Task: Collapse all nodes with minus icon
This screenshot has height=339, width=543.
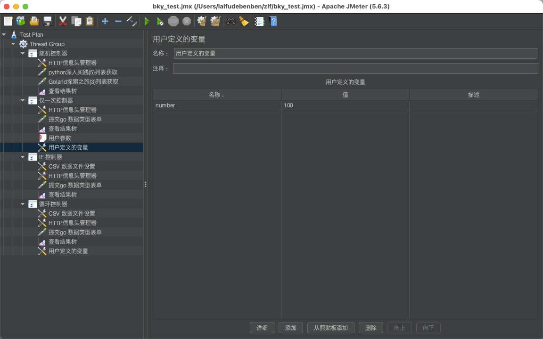Action: coord(118,22)
